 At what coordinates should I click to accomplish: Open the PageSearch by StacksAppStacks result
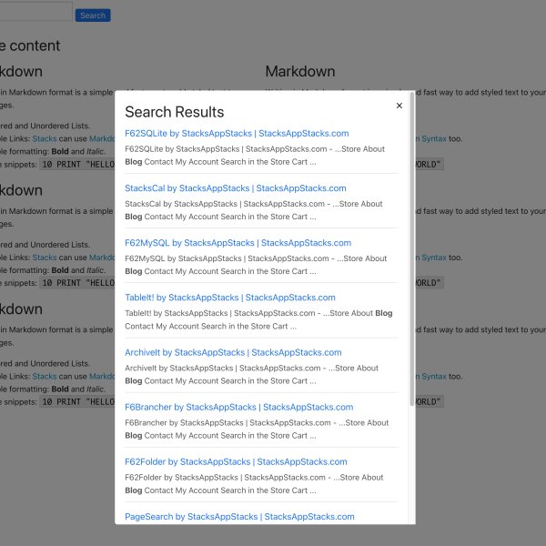[x=239, y=516]
